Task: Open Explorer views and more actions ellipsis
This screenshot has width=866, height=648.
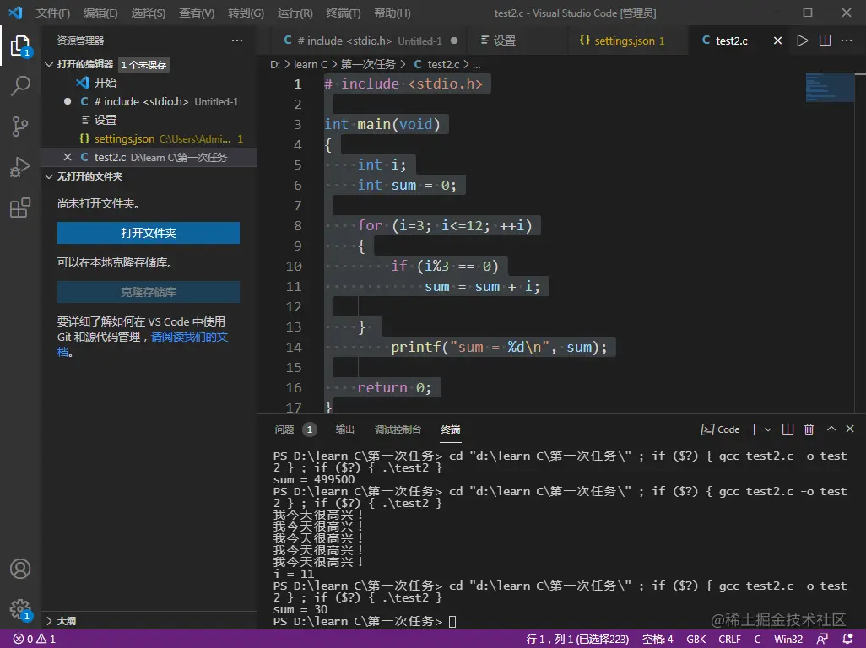Action: point(237,40)
